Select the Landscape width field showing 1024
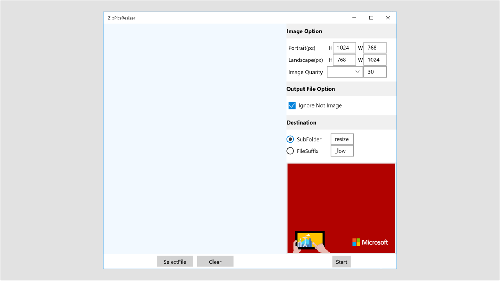The width and height of the screenshot is (500, 281). 375,60
